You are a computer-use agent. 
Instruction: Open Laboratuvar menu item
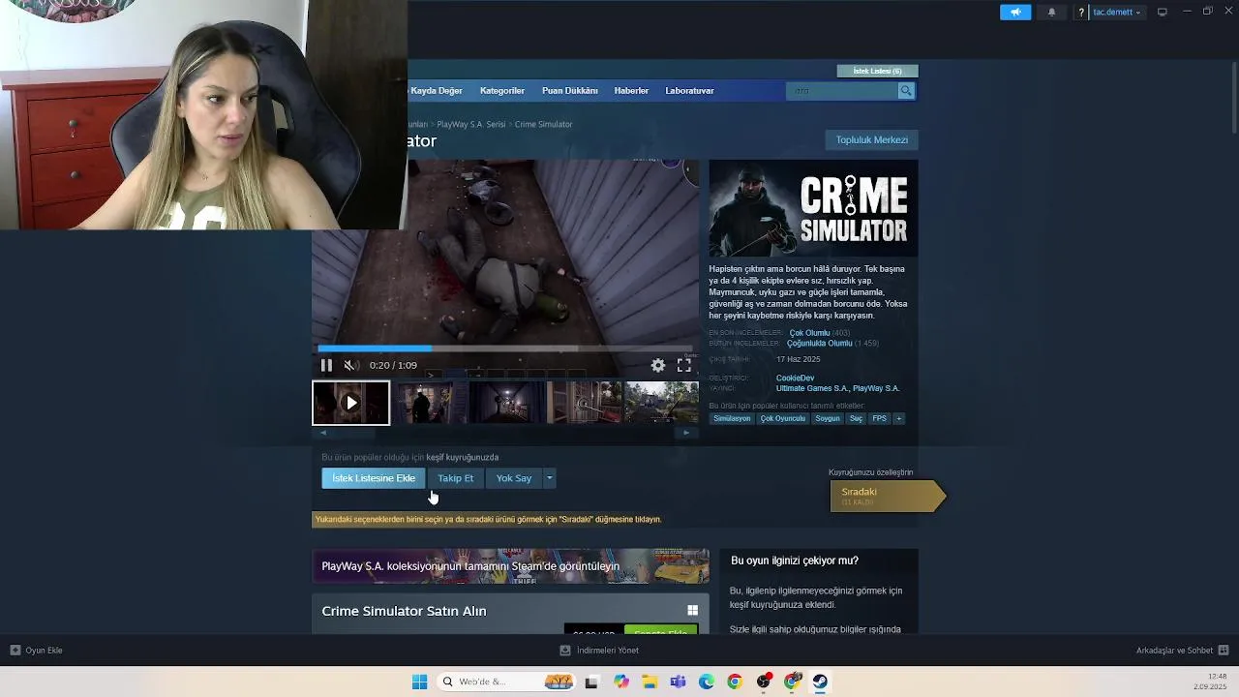[x=689, y=91]
